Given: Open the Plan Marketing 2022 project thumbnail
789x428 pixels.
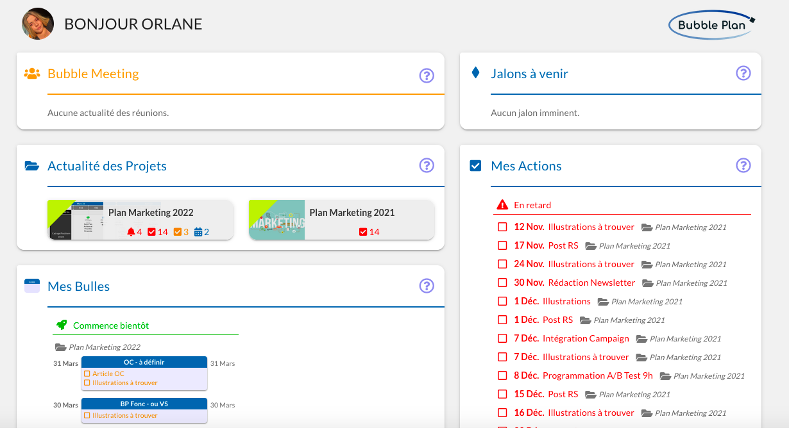Looking at the screenshot, I should coord(76,220).
